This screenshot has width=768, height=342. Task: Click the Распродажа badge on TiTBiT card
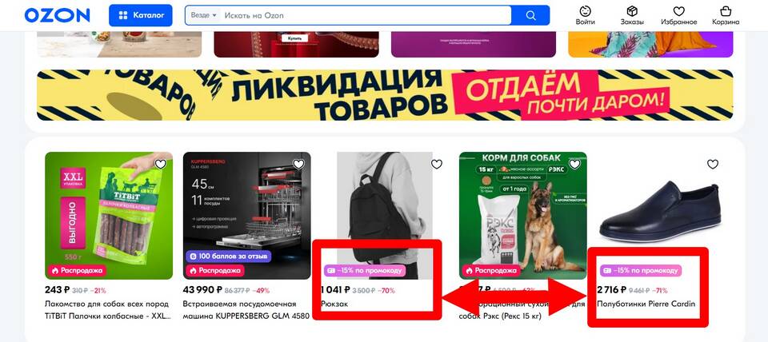click(77, 270)
